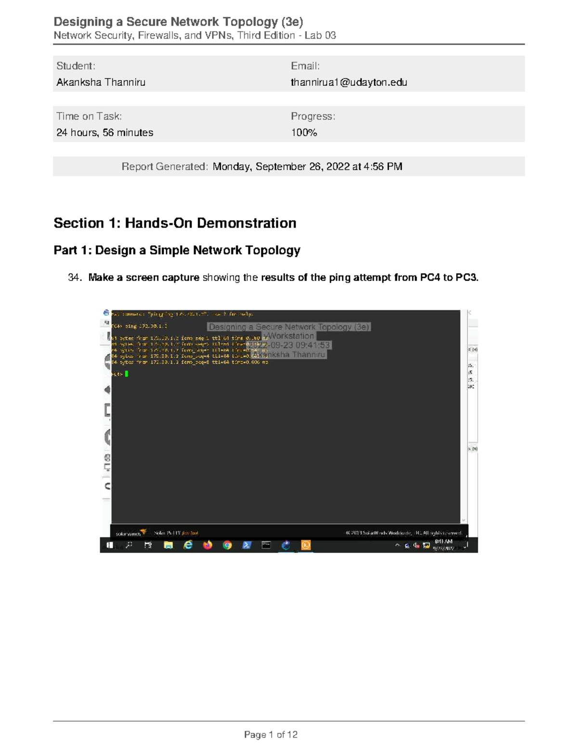Screen dimensions: 578x748
Task: Open Task View in the taskbar
Action: (x=148, y=545)
